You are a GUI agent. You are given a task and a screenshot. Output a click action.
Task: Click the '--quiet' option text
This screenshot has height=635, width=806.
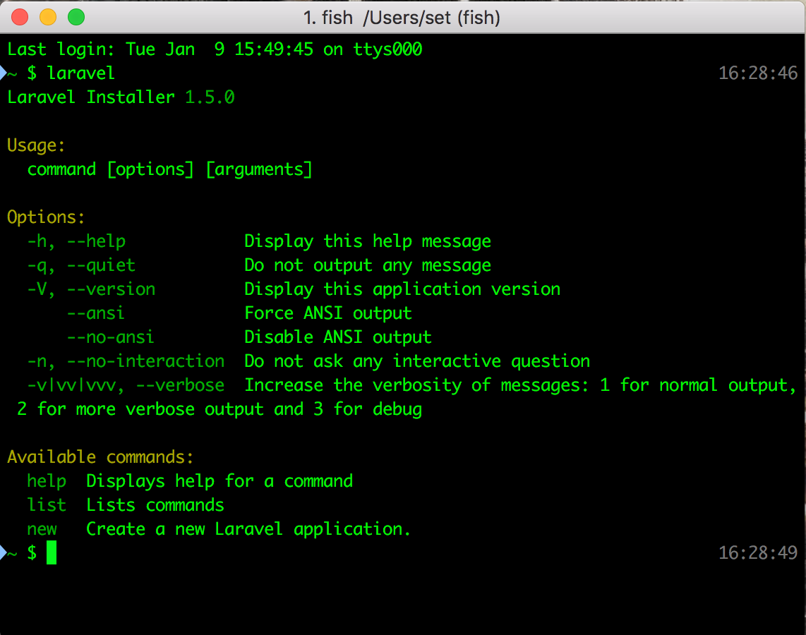(101, 265)
